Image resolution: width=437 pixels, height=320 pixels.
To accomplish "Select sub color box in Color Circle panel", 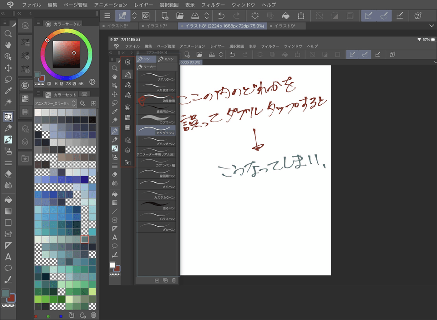I will tap(42, 78).
